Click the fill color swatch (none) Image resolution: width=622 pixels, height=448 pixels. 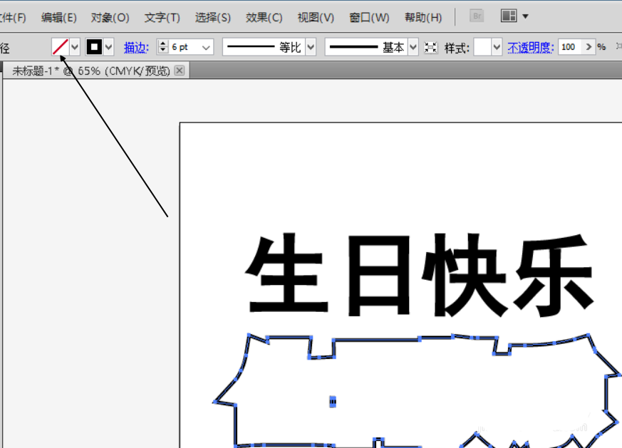tap(61, 47)
